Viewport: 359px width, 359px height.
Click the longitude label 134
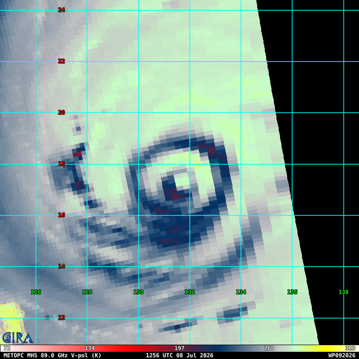pyautogui.click(x=241, y=292)
